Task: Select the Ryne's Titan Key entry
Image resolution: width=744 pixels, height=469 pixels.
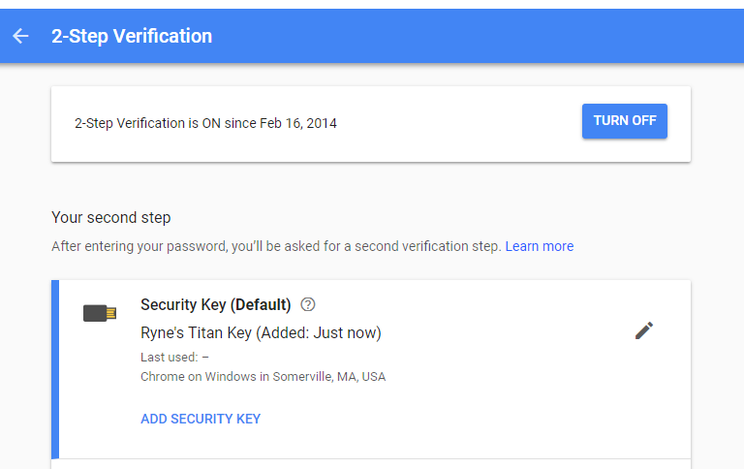Action: coord(261,332)
